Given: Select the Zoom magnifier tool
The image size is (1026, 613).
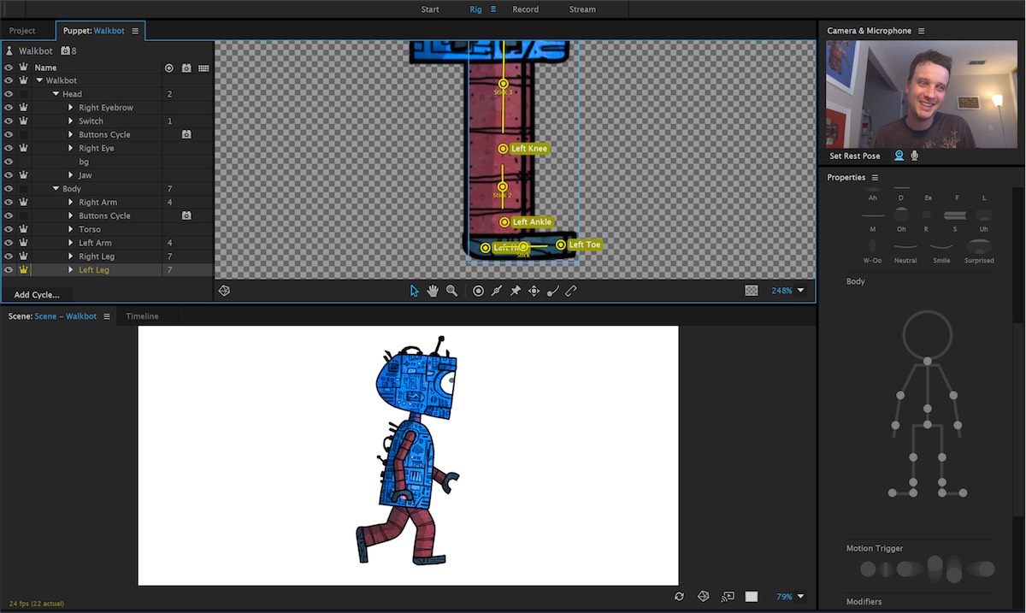Looking at the screenshot, I should click(x=451, y=291).
